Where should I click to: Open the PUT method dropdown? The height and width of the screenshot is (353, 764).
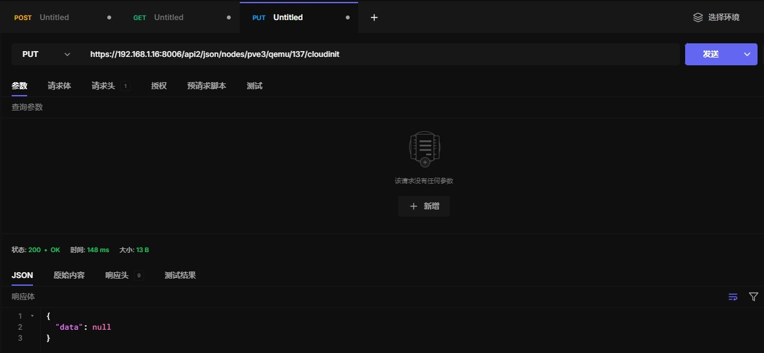(45, 54)
